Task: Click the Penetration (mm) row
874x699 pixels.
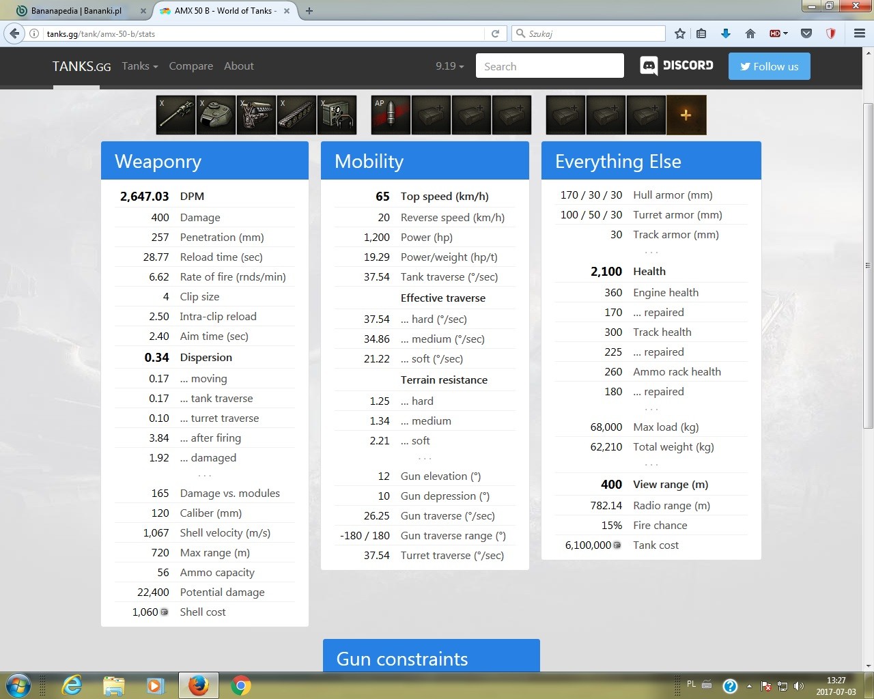Action: pyautogui.click(x=205, y=238)
